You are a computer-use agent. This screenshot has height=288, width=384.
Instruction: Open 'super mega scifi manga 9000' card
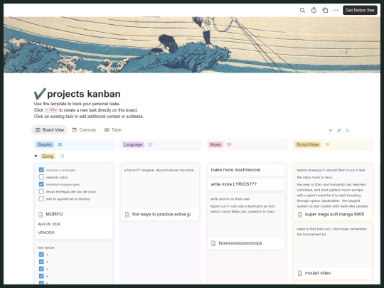tap(334, 214)
